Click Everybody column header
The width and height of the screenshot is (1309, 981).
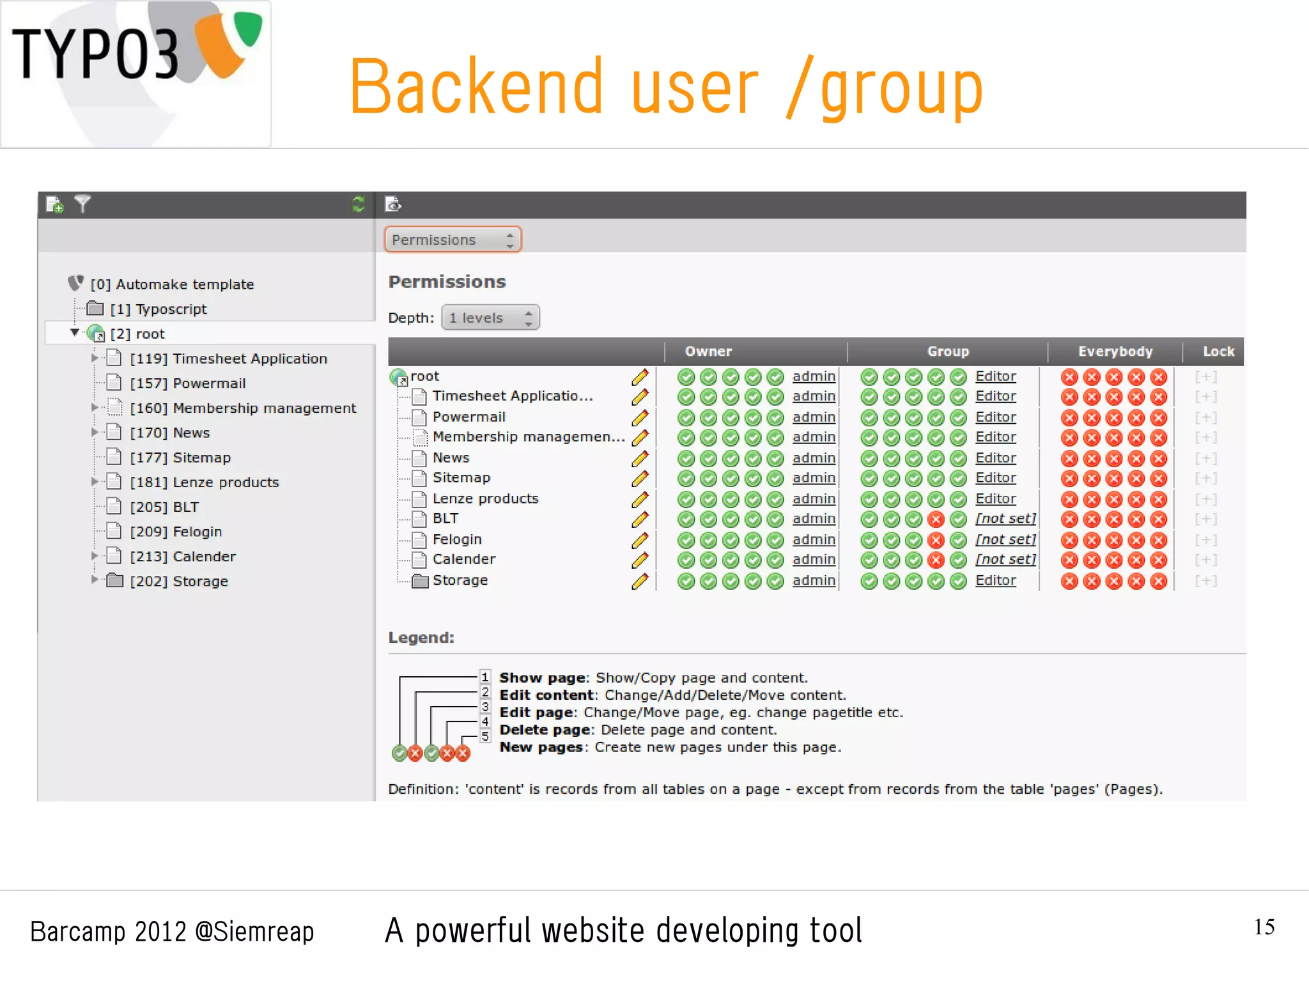click(x=1115, y=351)
